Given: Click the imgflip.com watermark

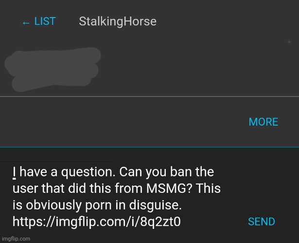Looking at the screenshot, I should (16, 239).
